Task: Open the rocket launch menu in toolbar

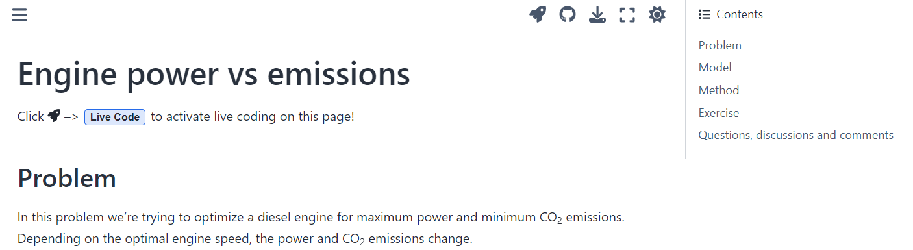Action: [x=538, y=14]
